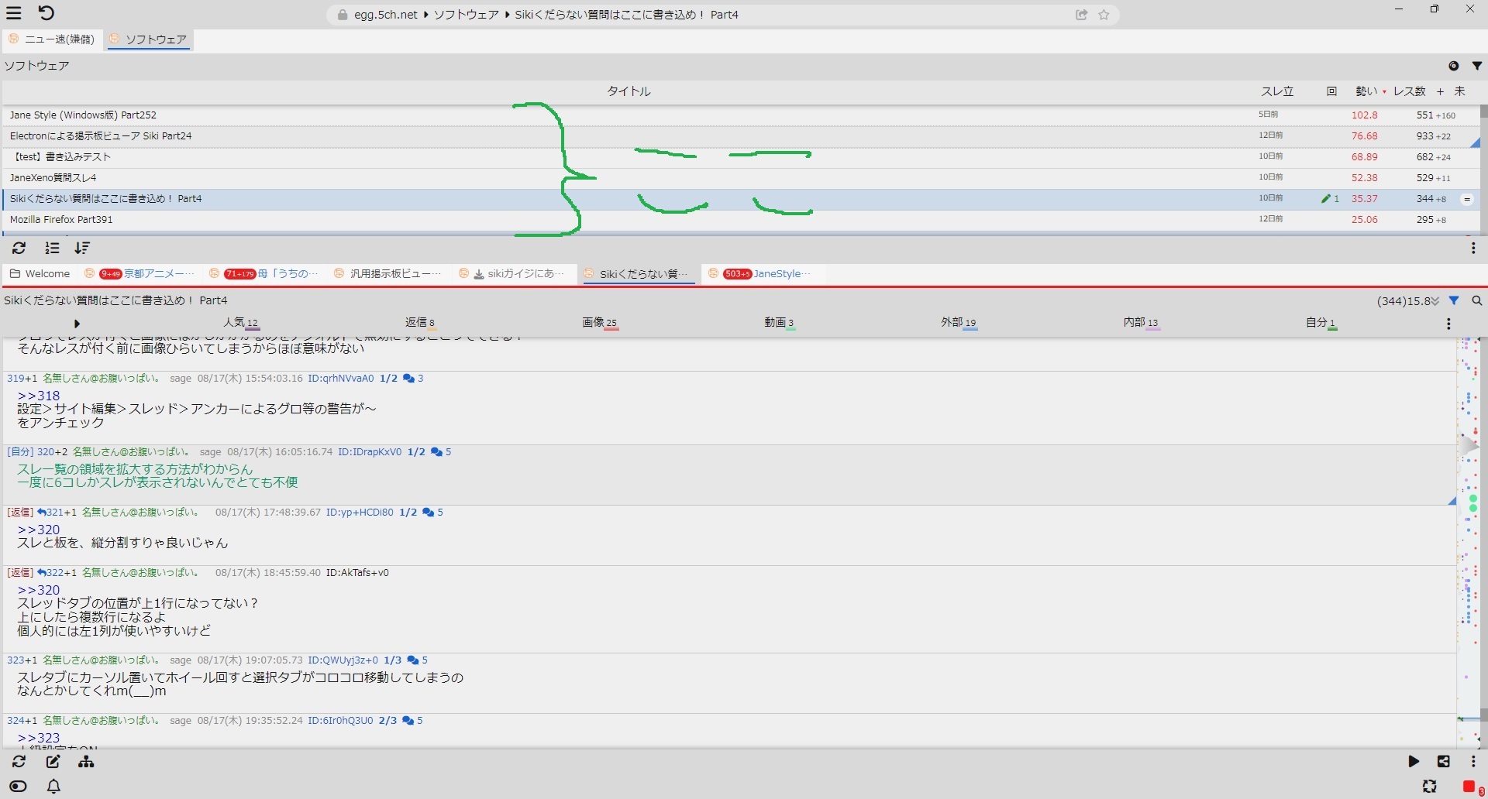Sort thread list by the 未 column
Image resolution: width=1488 pixels, height=799 pixels.
(x=1459, y=91)
